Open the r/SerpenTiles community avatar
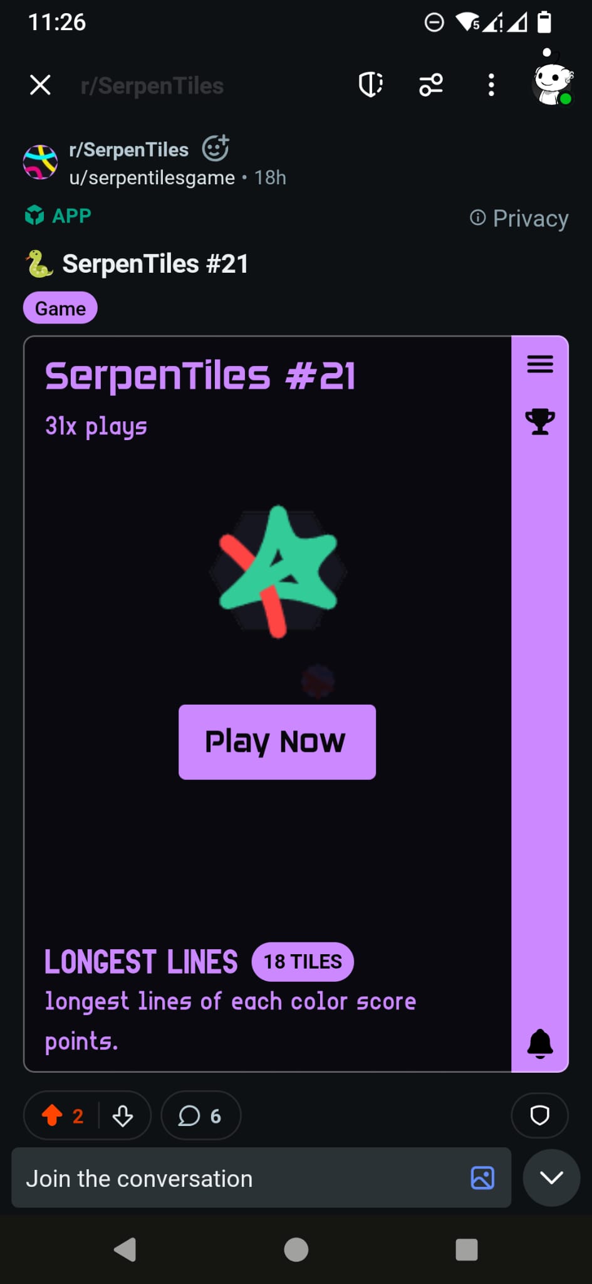Viewport: 592px width, 1284px height. pos(40,162)
